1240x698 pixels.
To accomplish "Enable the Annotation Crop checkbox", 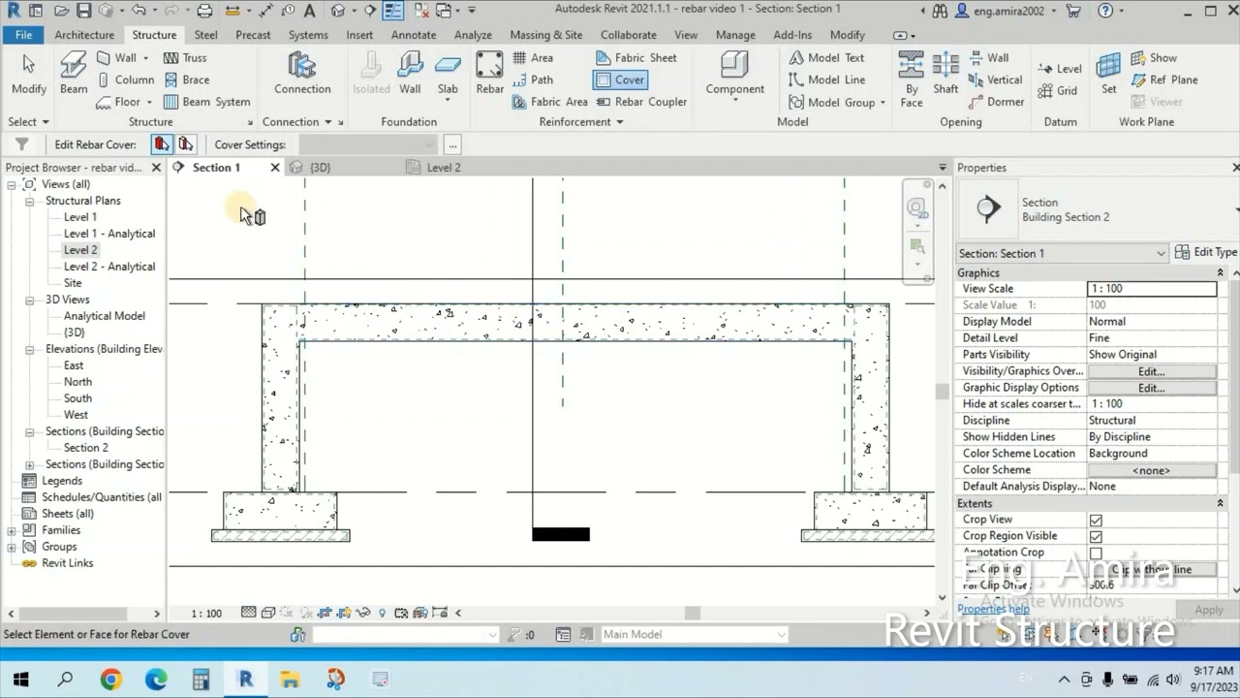I will (x=1096, y=553).
